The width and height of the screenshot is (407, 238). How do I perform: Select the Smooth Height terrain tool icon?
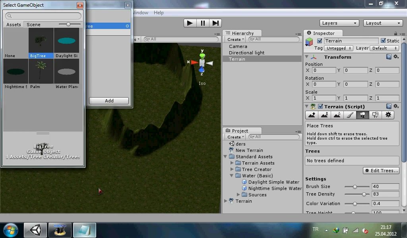tap(337, 115)
